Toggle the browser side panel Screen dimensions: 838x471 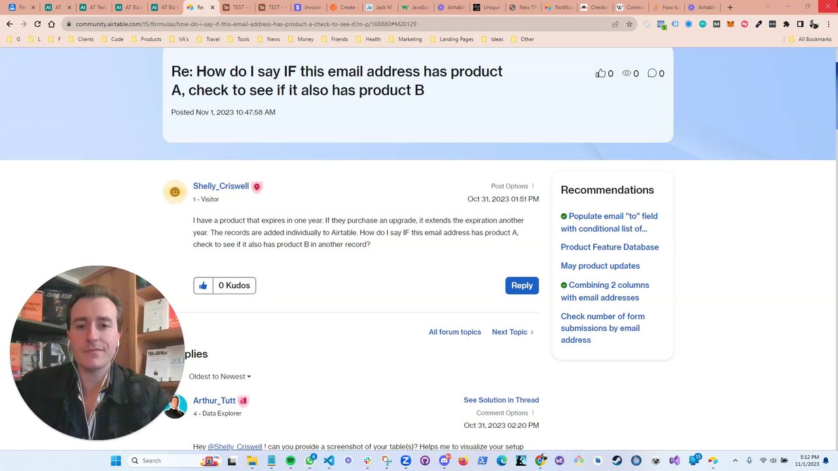[800, 24]
